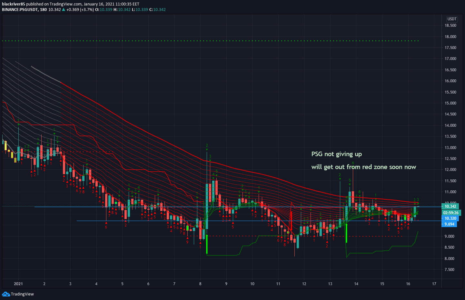Click the 14.000 price axis label
This screenshot has height=300, width=465.
(450, 125)
